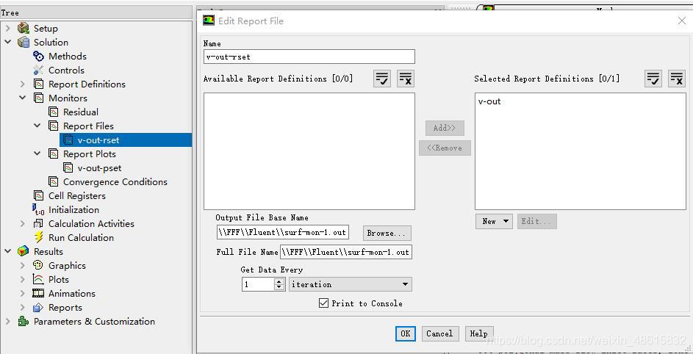
Task: Click the Graphics palette icon
Action: (x=39, y=266)
